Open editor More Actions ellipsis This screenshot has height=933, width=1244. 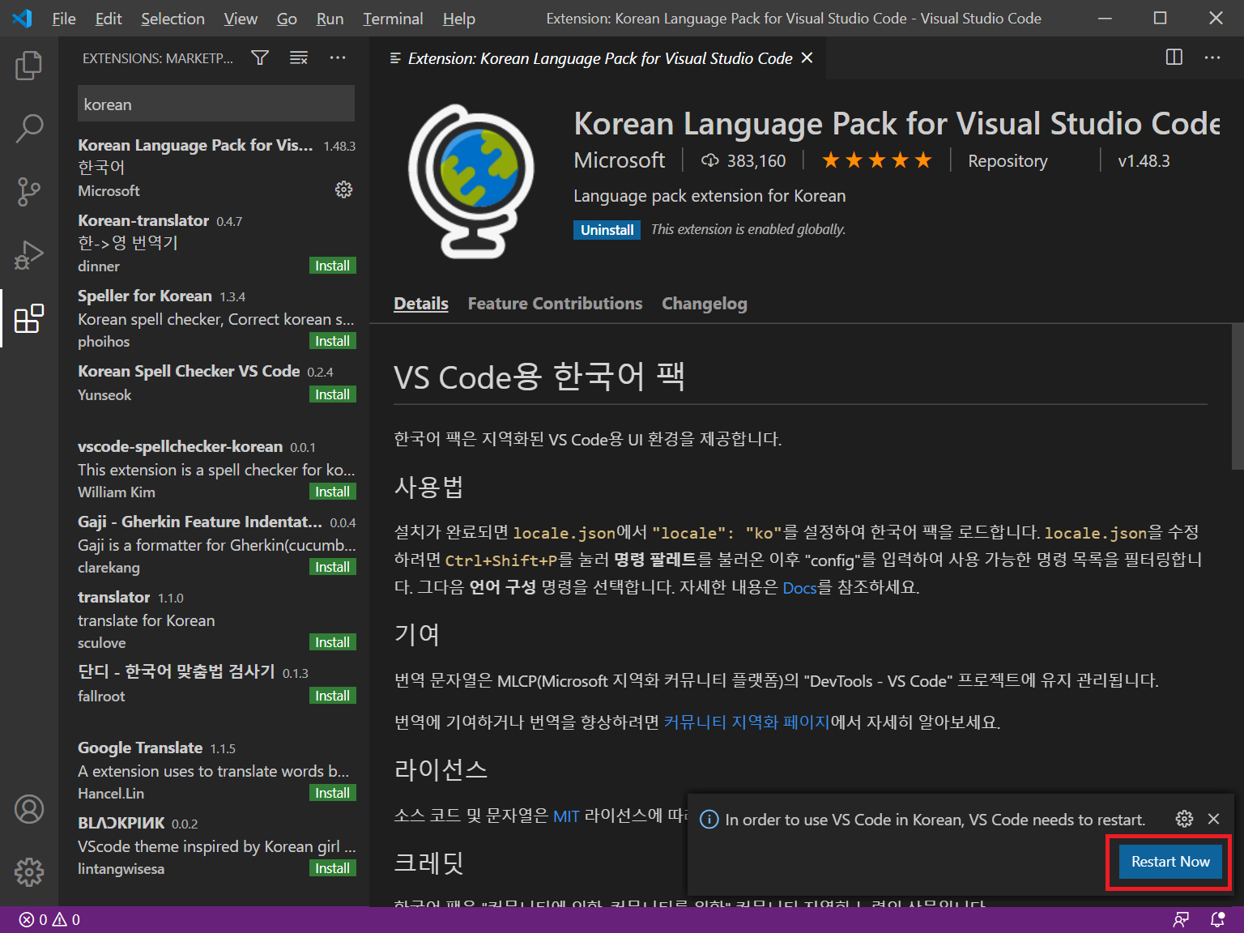click(1212, 58)
